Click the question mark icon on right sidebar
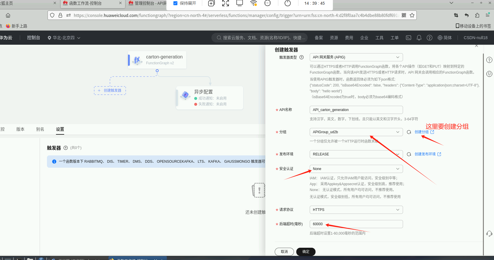Viewport: 494px width, 260px height. pyautogui.click(x=489, y=60)
